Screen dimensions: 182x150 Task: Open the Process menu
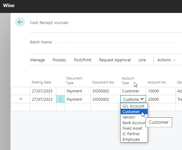59,60
